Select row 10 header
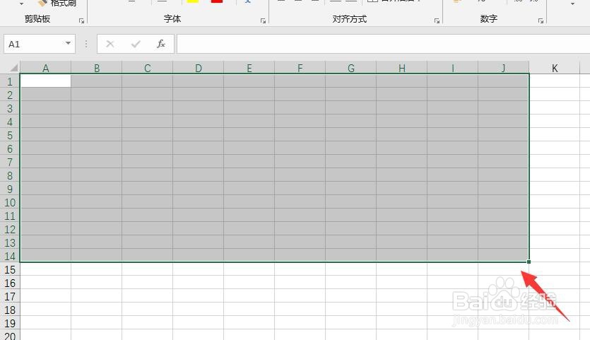 point(10,203)
